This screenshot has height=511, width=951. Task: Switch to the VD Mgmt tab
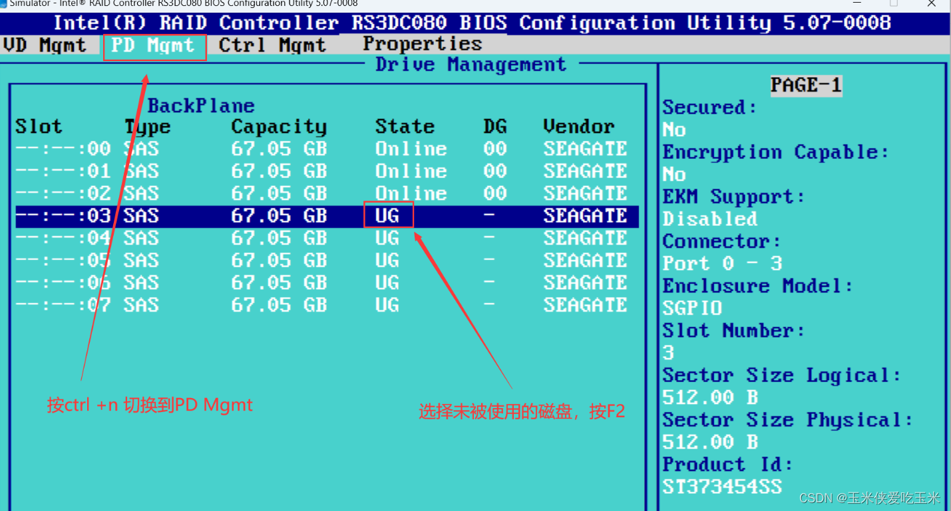point(44,46)
